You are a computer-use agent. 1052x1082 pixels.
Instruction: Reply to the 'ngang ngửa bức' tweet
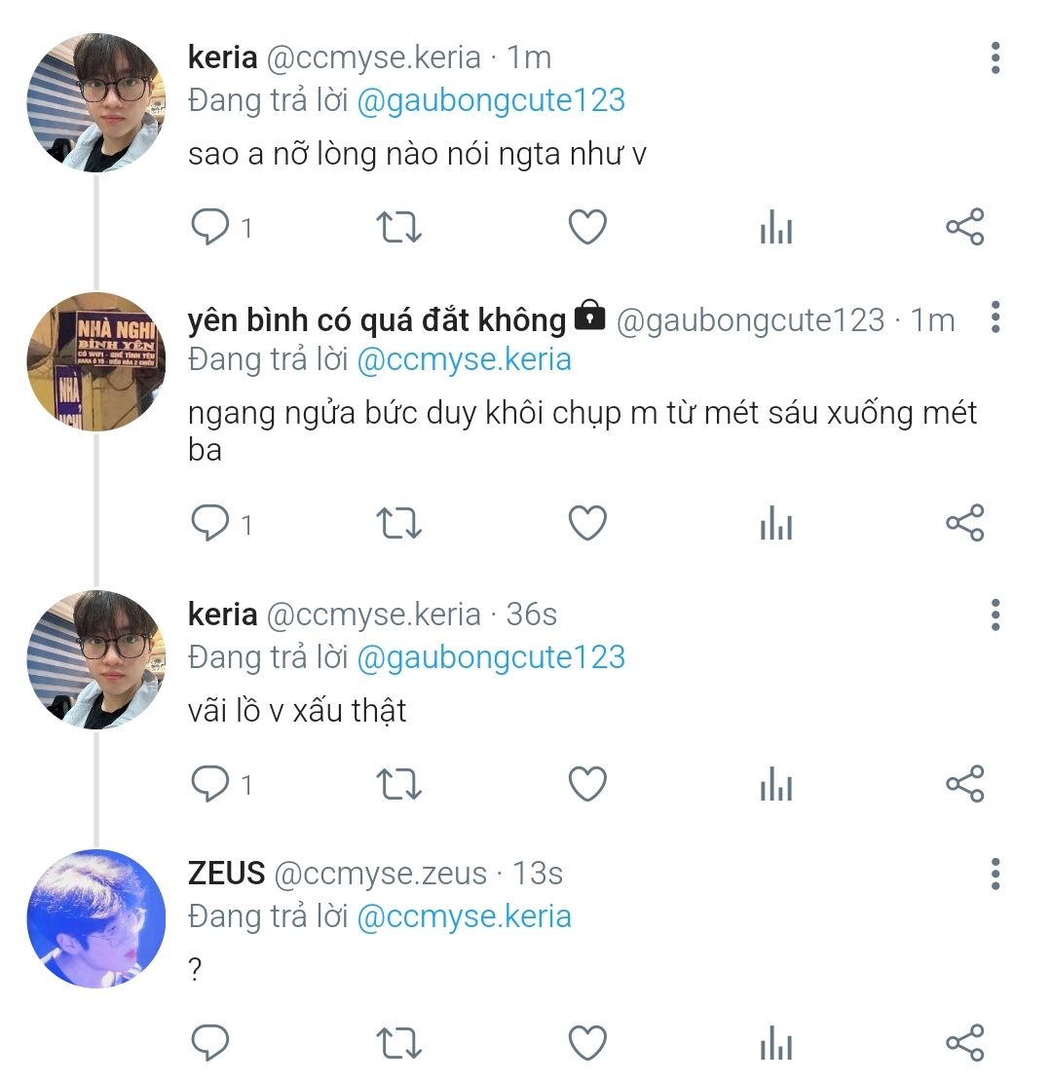point(209,524)
